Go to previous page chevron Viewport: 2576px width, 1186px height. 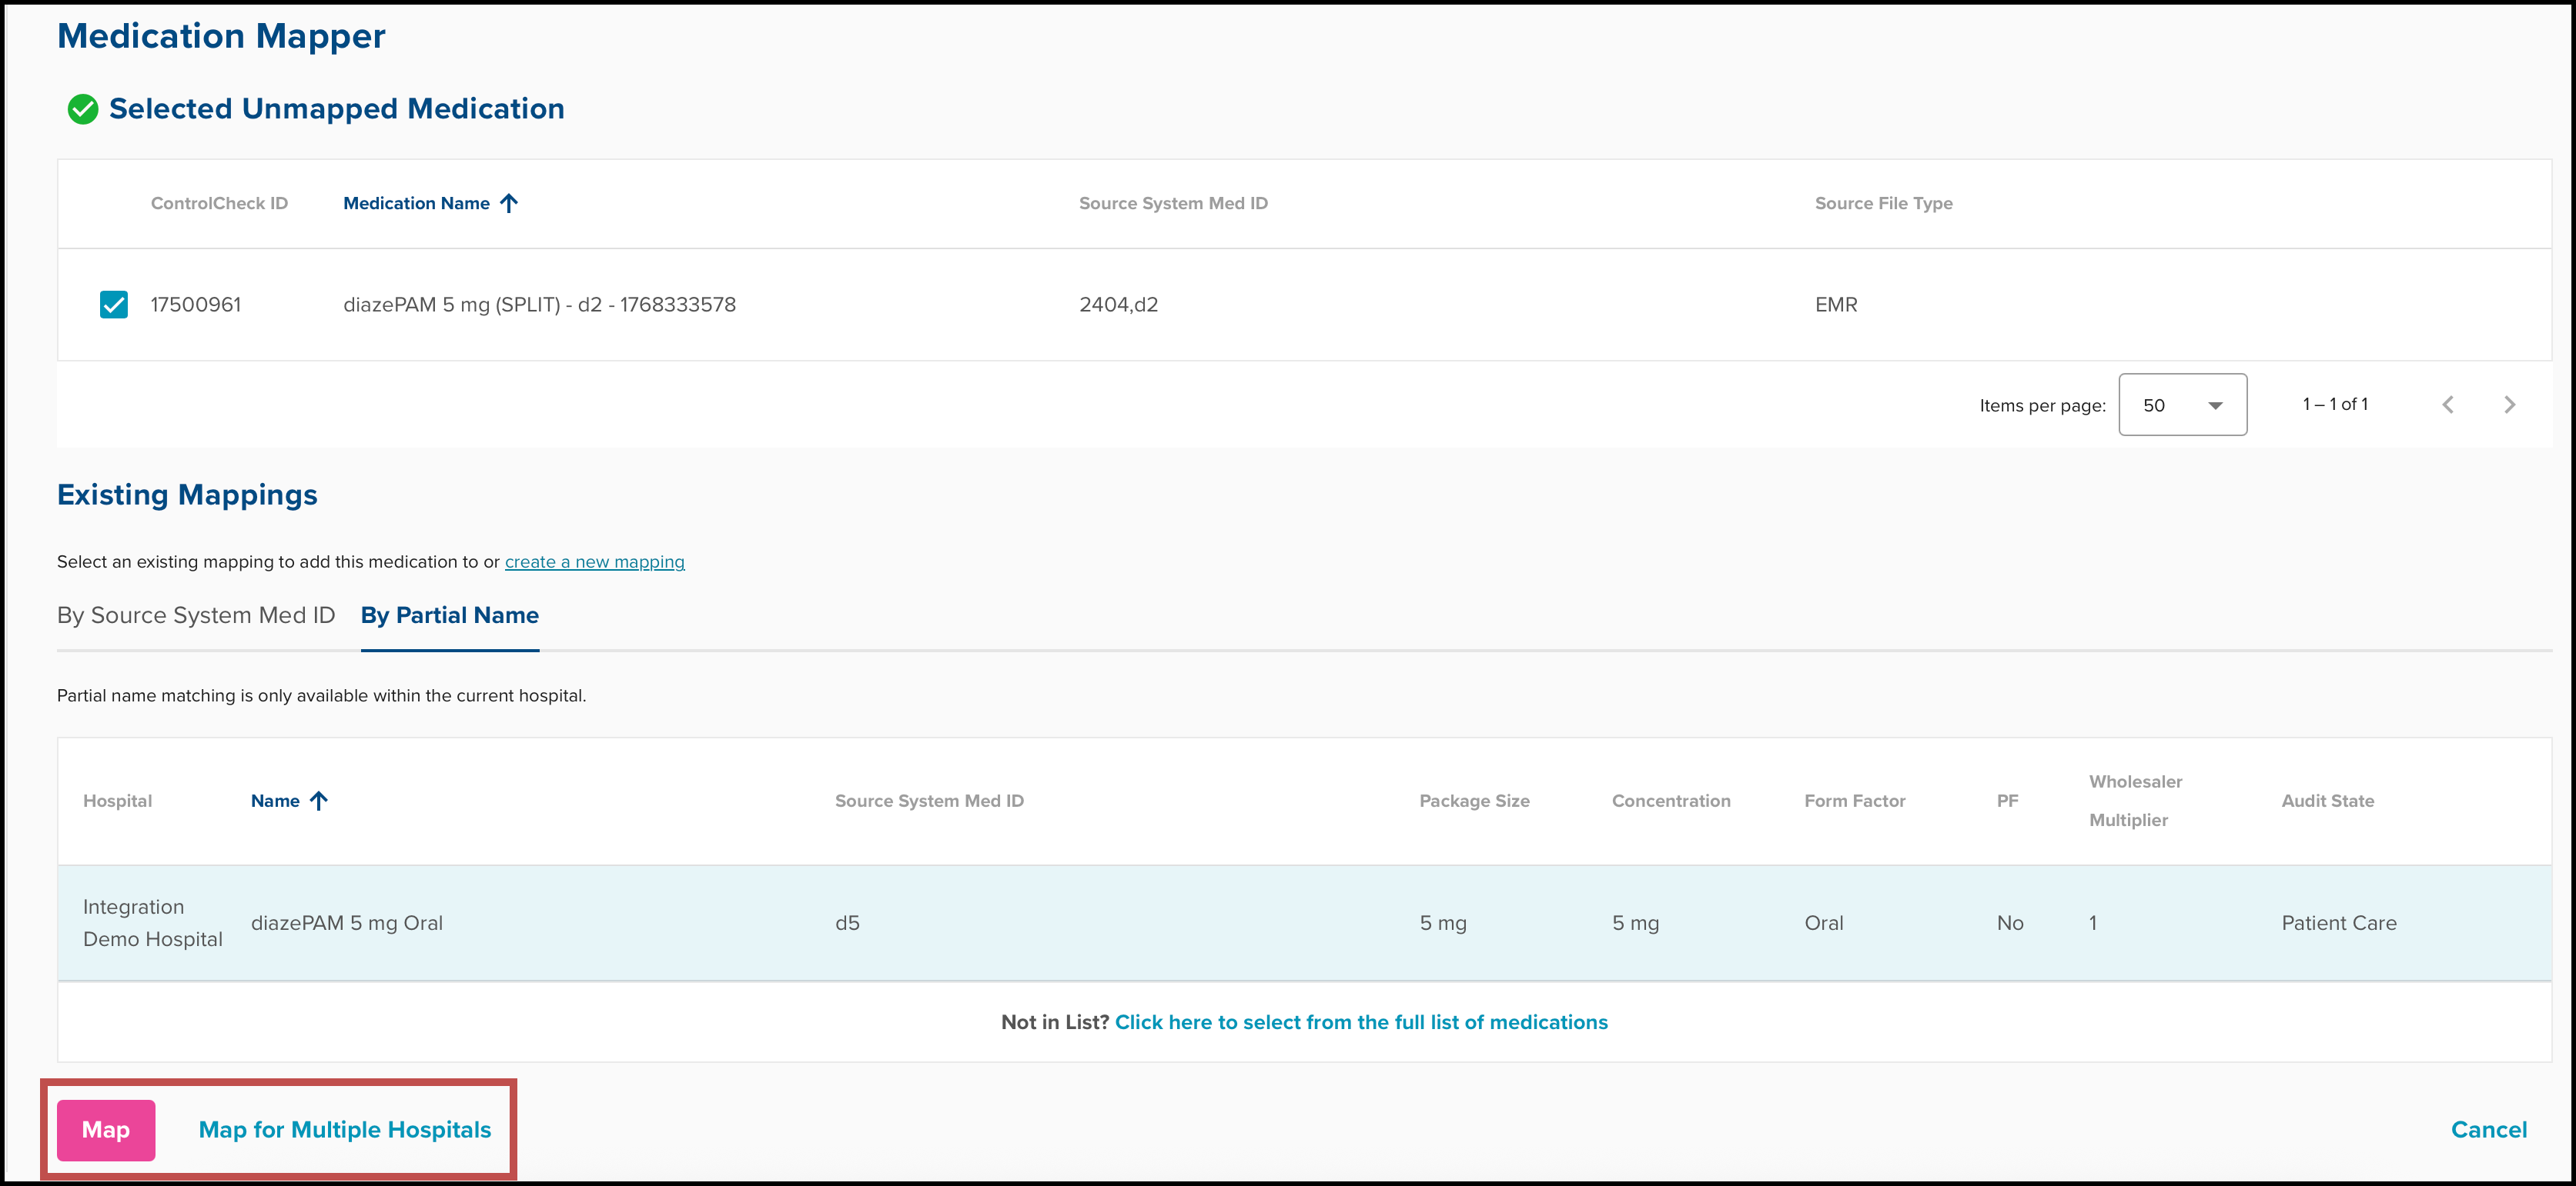(2447, 405)
